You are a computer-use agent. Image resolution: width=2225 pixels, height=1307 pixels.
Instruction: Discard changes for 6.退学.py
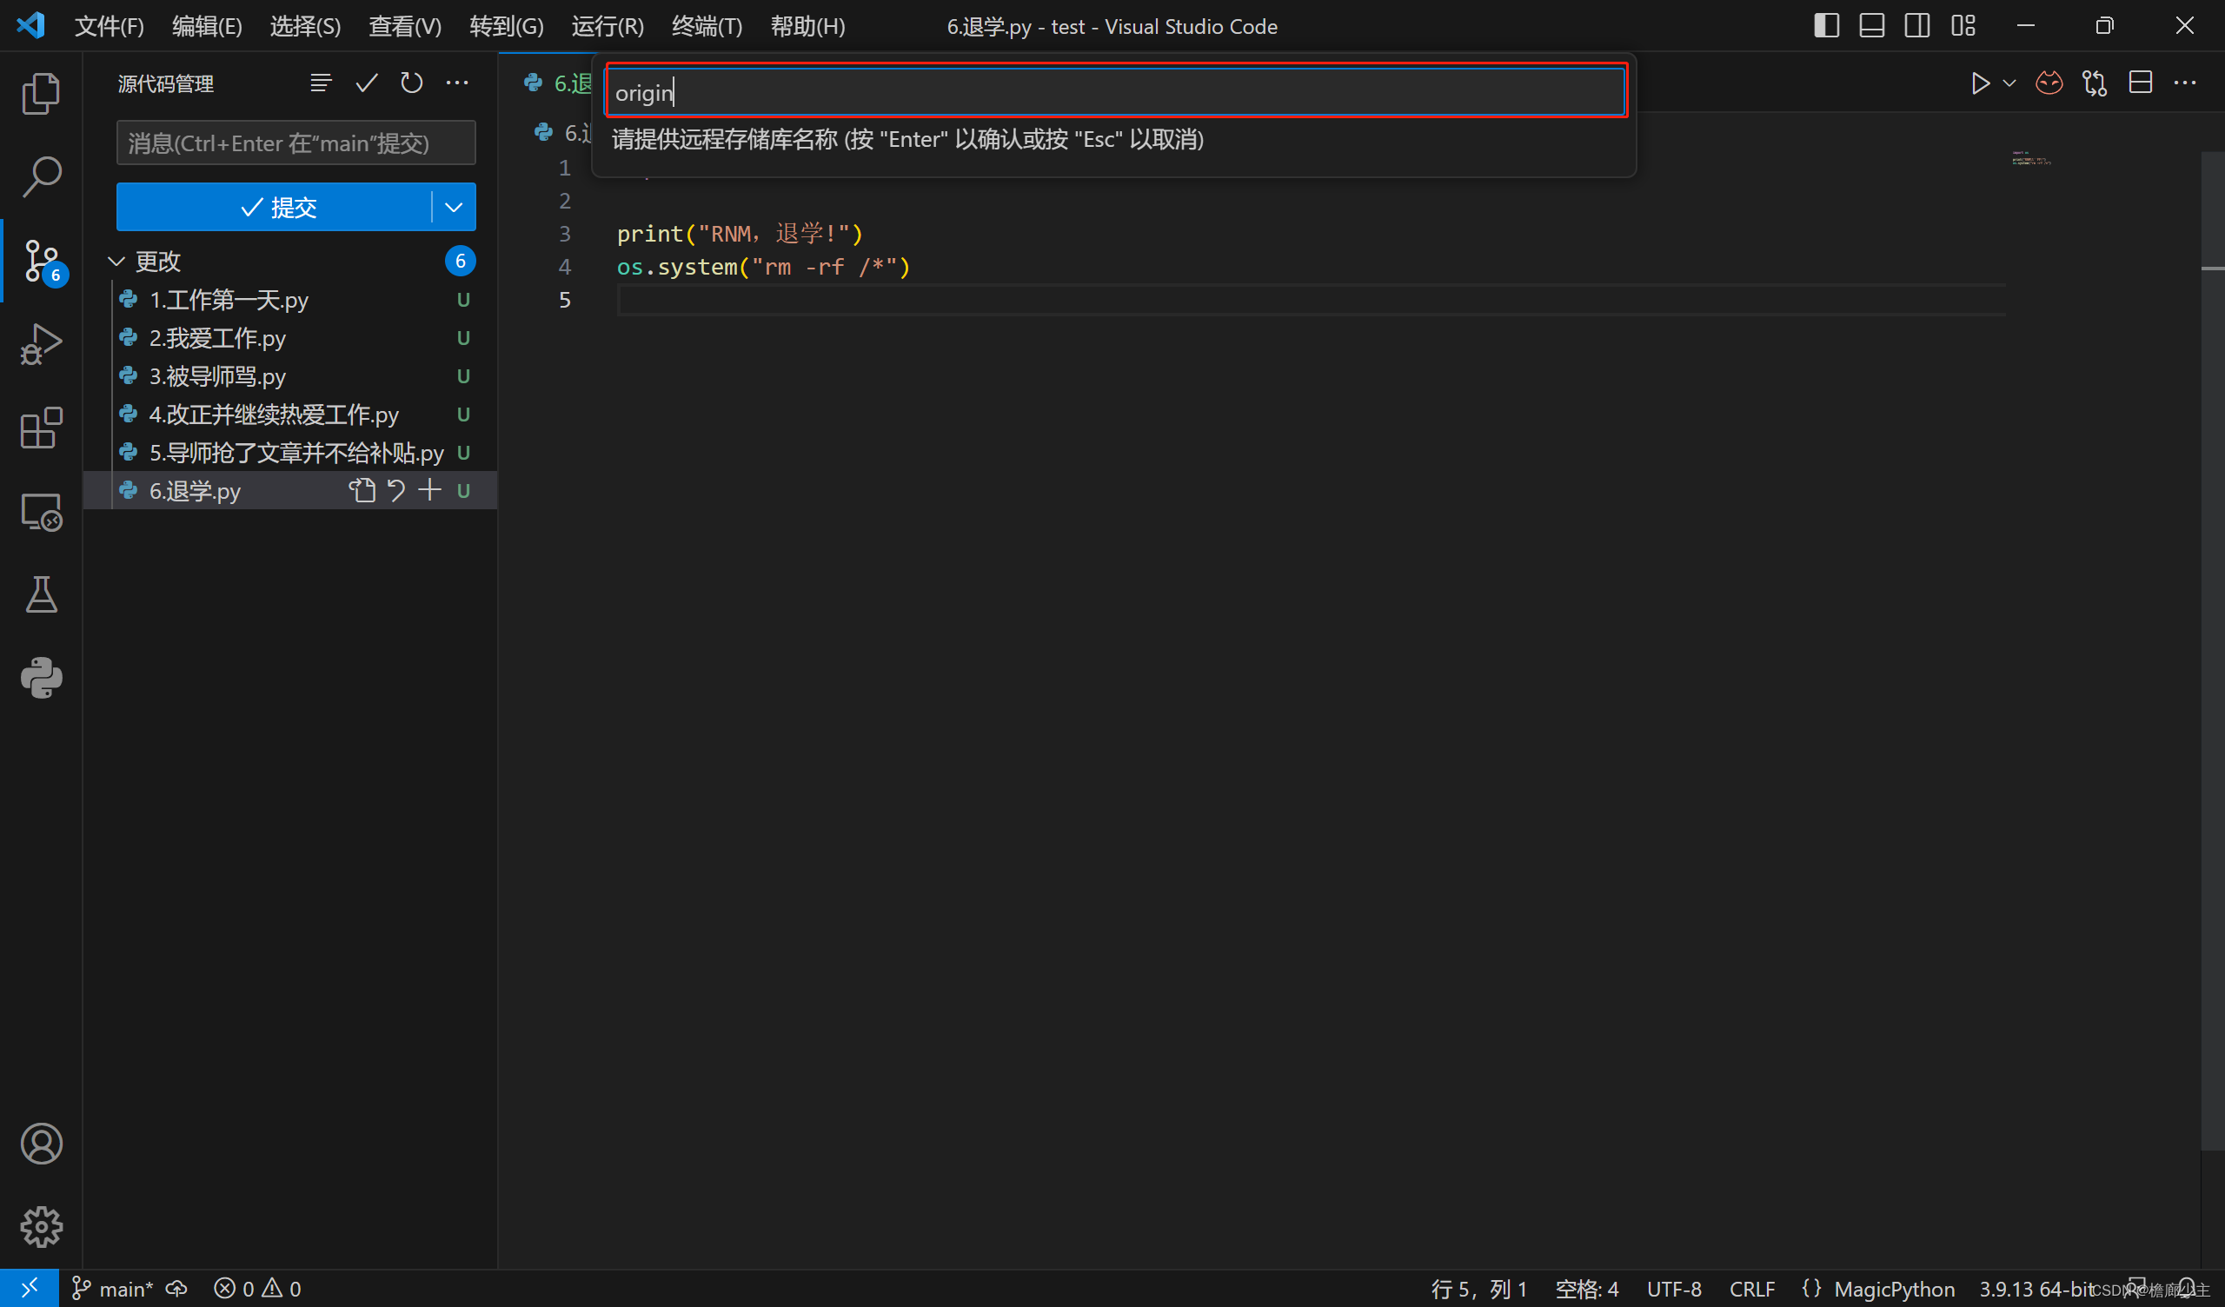pos(396,490)
